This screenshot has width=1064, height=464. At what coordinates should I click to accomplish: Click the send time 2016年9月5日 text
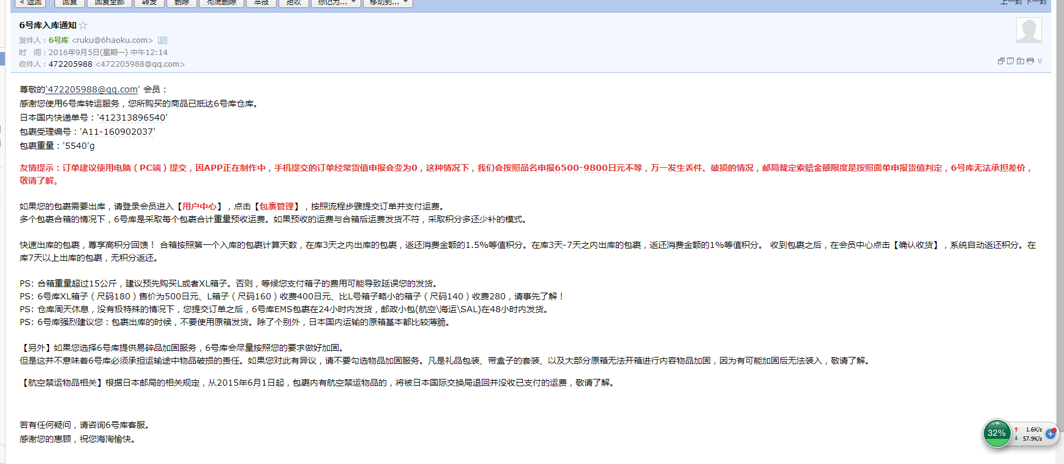[108, 53]
